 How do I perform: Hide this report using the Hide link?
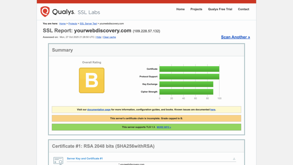98,37
